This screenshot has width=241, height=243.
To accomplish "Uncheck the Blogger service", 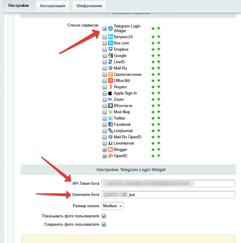I will click(105, 150).
